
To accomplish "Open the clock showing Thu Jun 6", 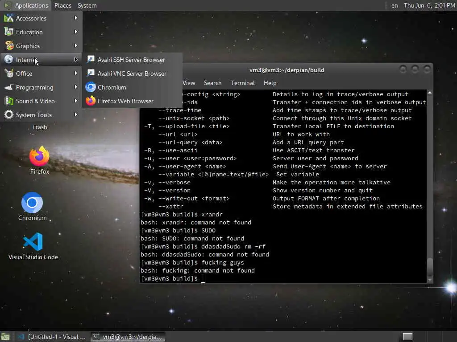I will click(429, 5).
